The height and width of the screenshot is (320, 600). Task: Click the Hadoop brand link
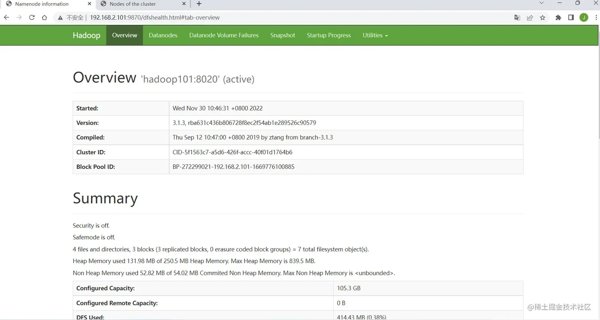(87, 35)
